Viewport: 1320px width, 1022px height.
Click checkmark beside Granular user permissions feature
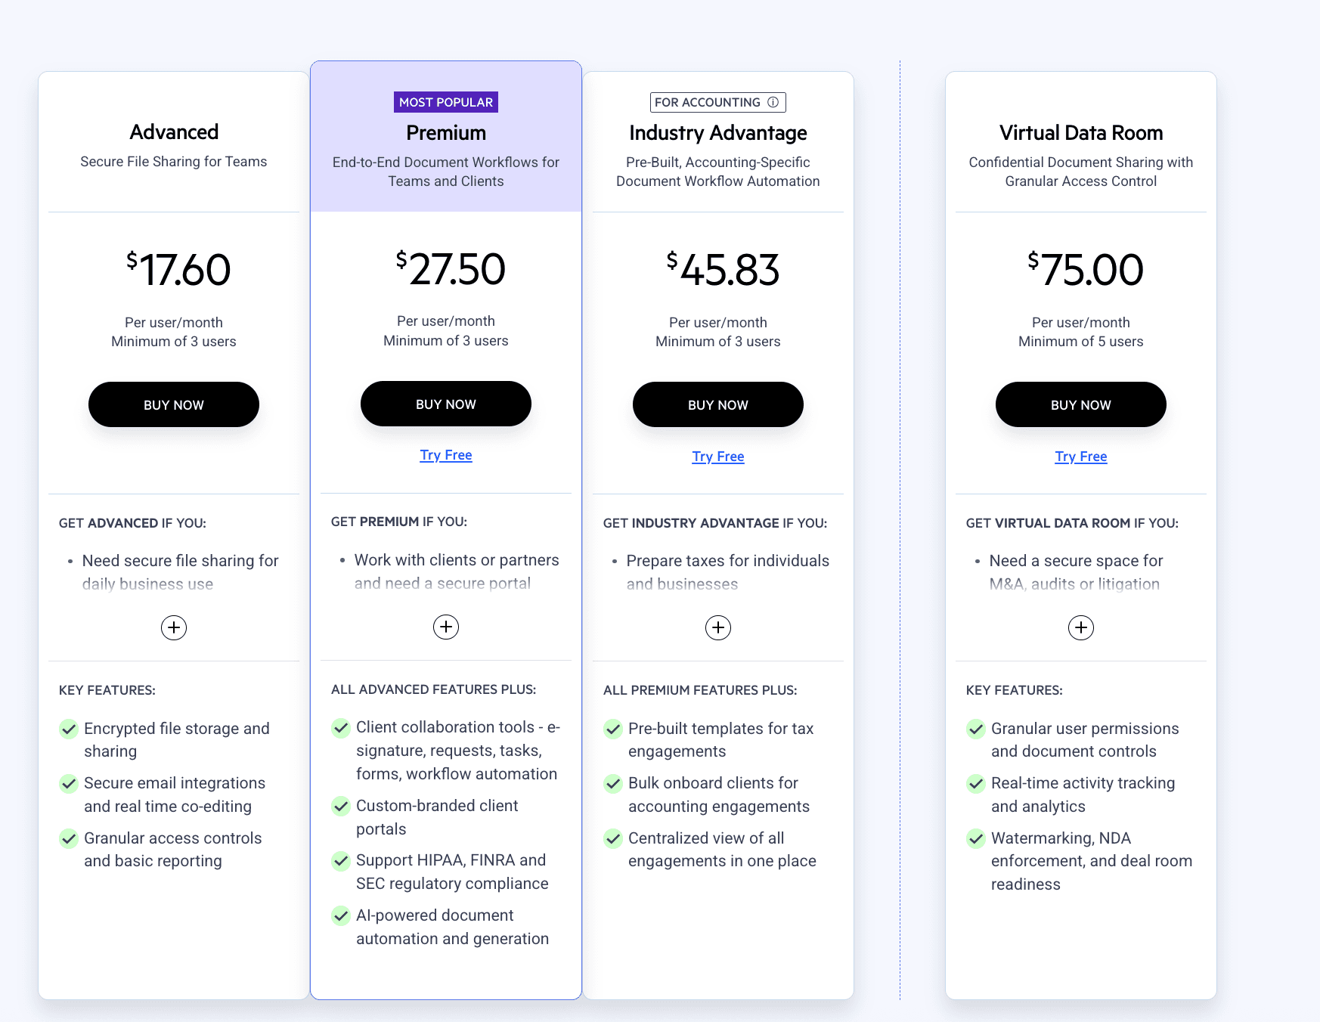(x=976, y=729)
